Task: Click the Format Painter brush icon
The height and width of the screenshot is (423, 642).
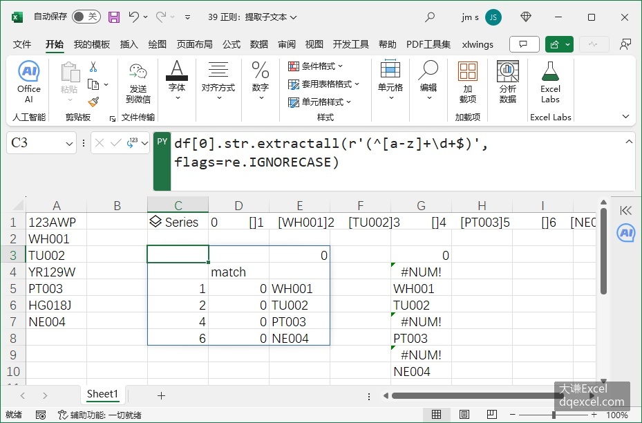Action: click(93, 102)
